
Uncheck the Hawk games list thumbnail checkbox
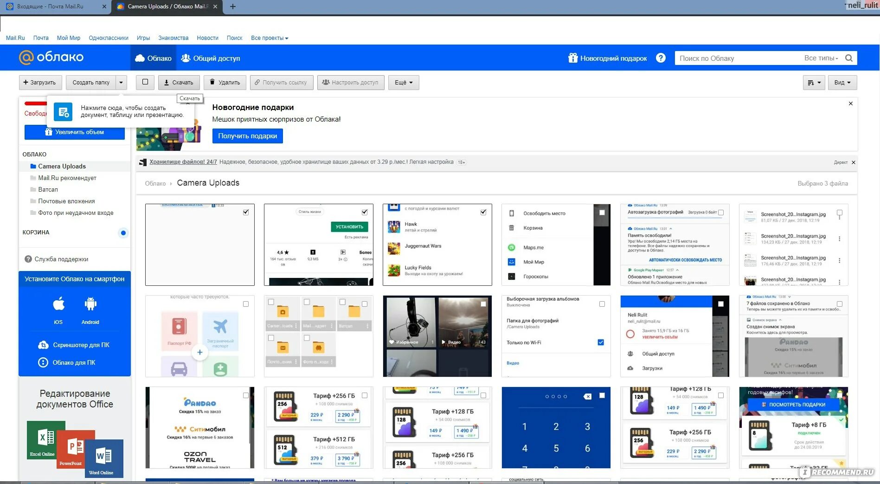pyautogui.click(x=483, y=212)
